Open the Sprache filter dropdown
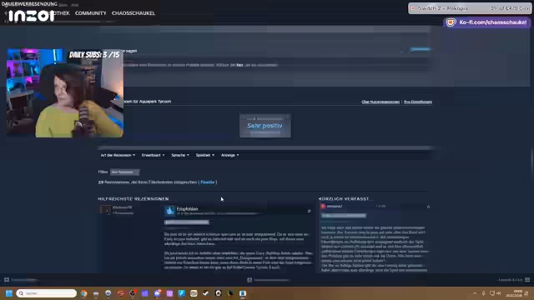This screenshot has height=300, width=534. point(180,155)
